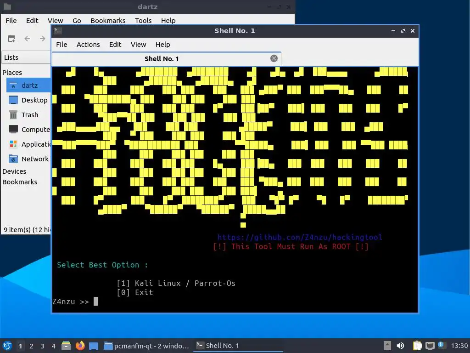Click the new tab icon in the file manager toolbar
Viewport: 470px width, 353px height.
coord(11,39)
